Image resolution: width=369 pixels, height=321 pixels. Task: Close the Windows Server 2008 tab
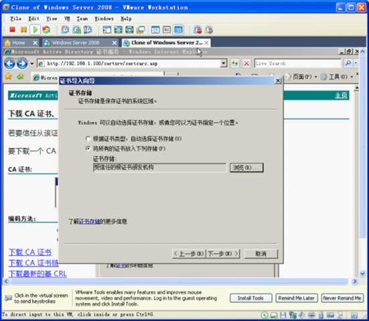[x=115, y=43]
